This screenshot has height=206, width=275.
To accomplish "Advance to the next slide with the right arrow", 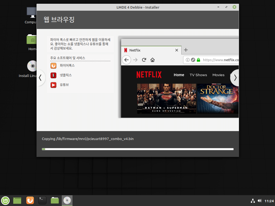I will coord(235,78).
